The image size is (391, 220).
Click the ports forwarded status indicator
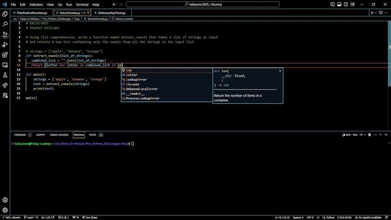[x=76, y=218]
